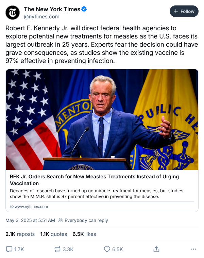204x258 pixels.
Task: Repost using the arrows icon
Action: pos(57,249)
